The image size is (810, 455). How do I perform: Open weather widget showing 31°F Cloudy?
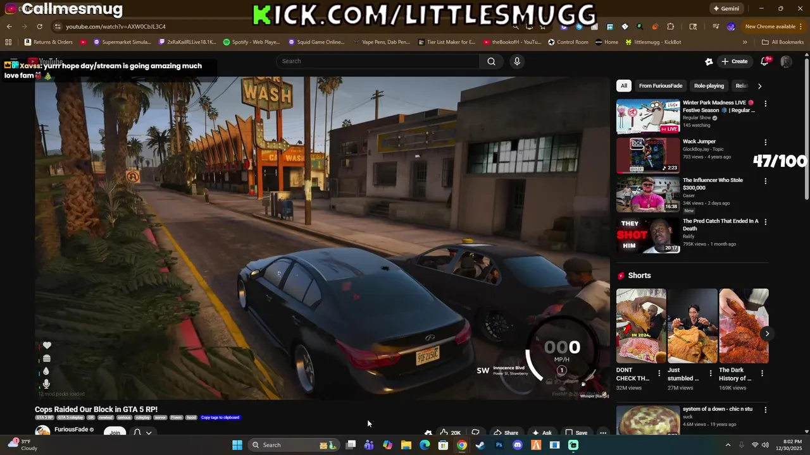(23, 445)
